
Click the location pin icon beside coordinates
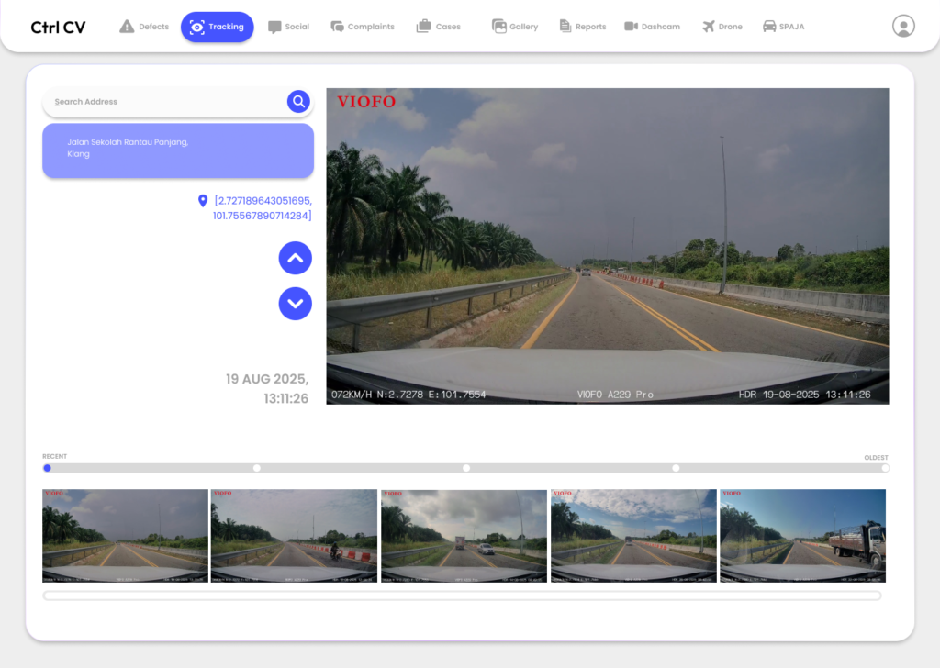(203, 201)
